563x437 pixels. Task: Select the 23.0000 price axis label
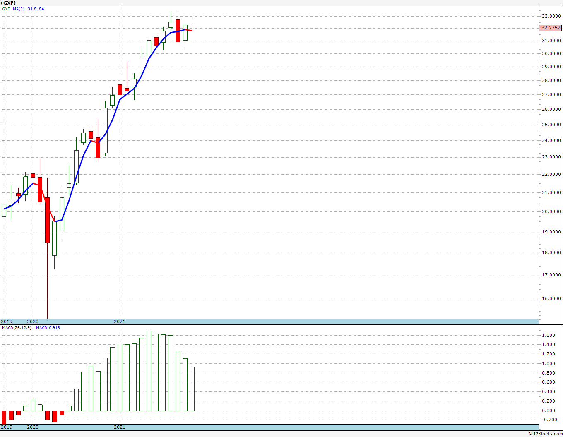(x=552, y=157)
